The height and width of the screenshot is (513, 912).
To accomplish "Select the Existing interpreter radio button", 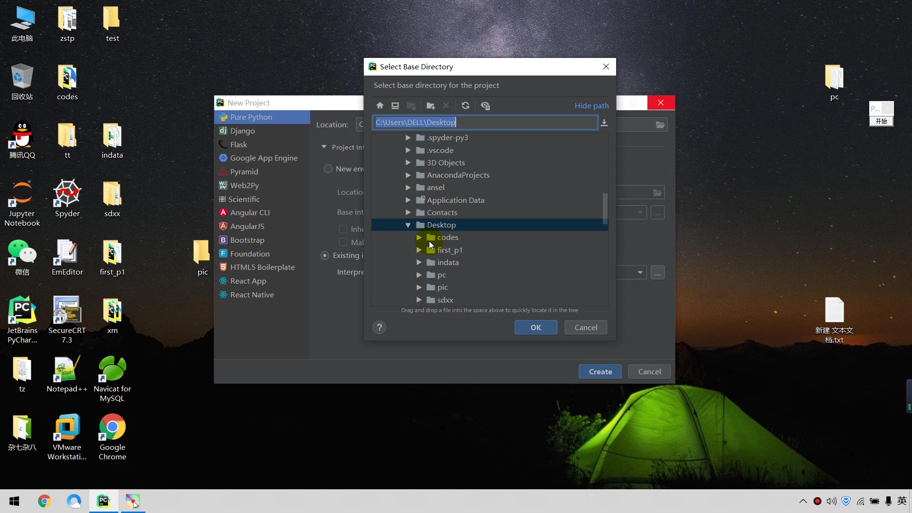I will click(x=325, y=256).
